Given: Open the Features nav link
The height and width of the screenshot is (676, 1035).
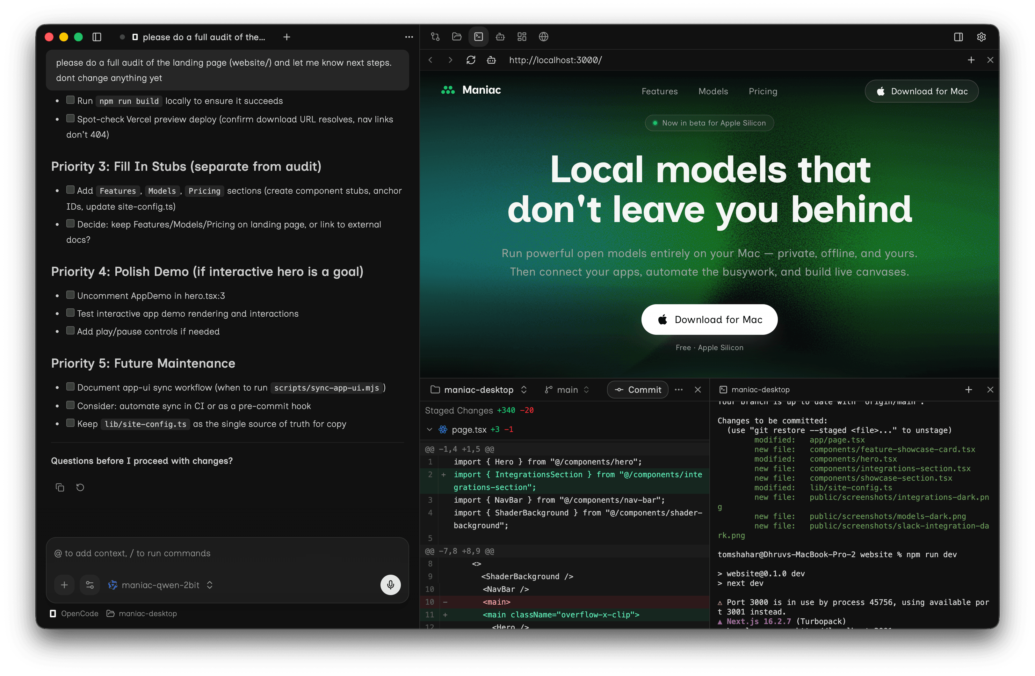Looking at the screenshot, I should tap(659, 91).
